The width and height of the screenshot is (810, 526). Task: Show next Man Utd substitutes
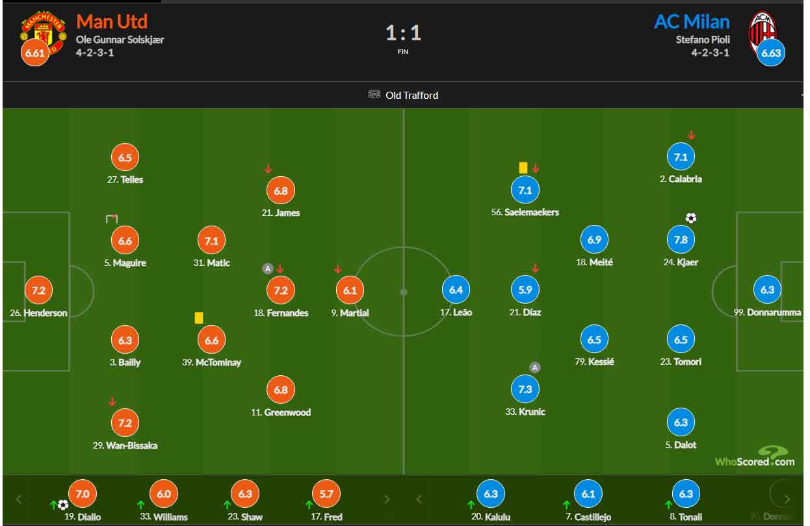387,499
